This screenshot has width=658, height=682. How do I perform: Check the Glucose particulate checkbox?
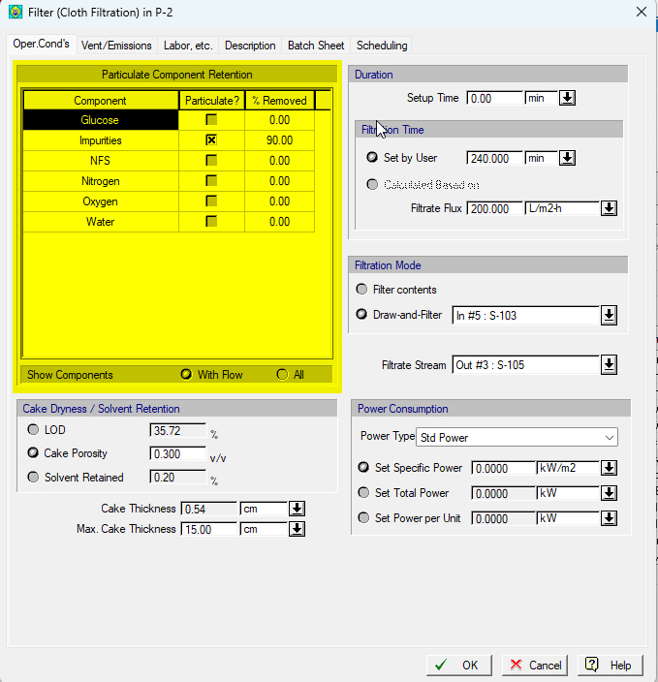click(211, 119)
